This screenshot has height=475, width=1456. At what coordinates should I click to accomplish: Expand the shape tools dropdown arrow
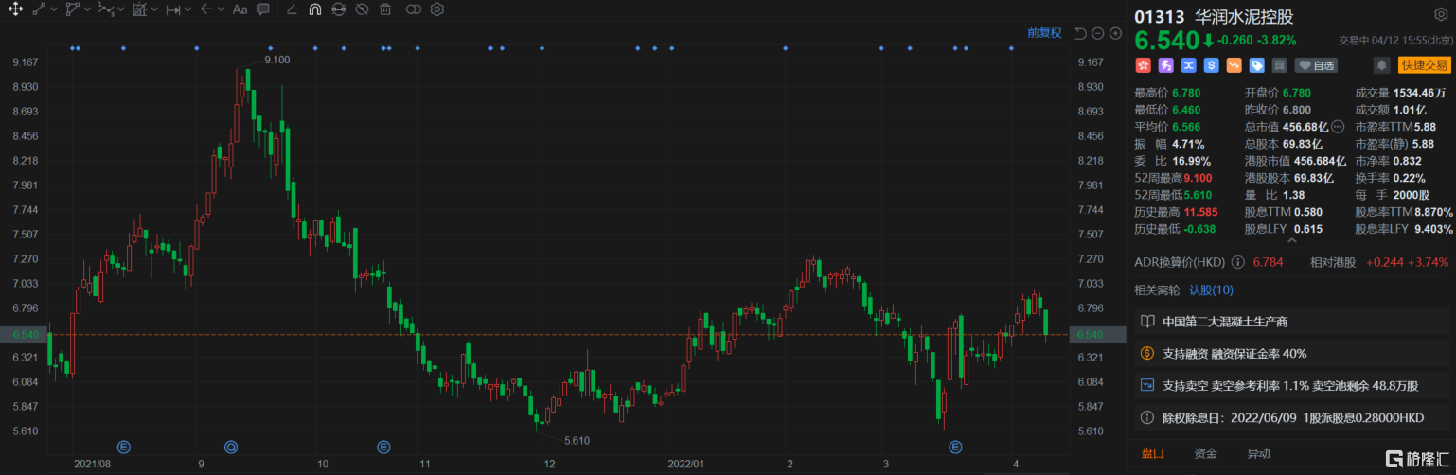(87, 9)
